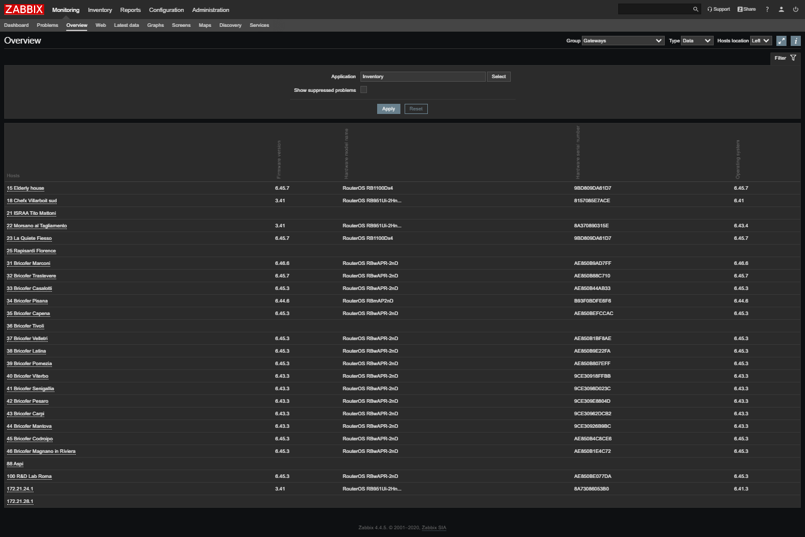The width and height of the screenshot is (805, 537).
Task: Open host 172.21.28.1
Action: 20,501
